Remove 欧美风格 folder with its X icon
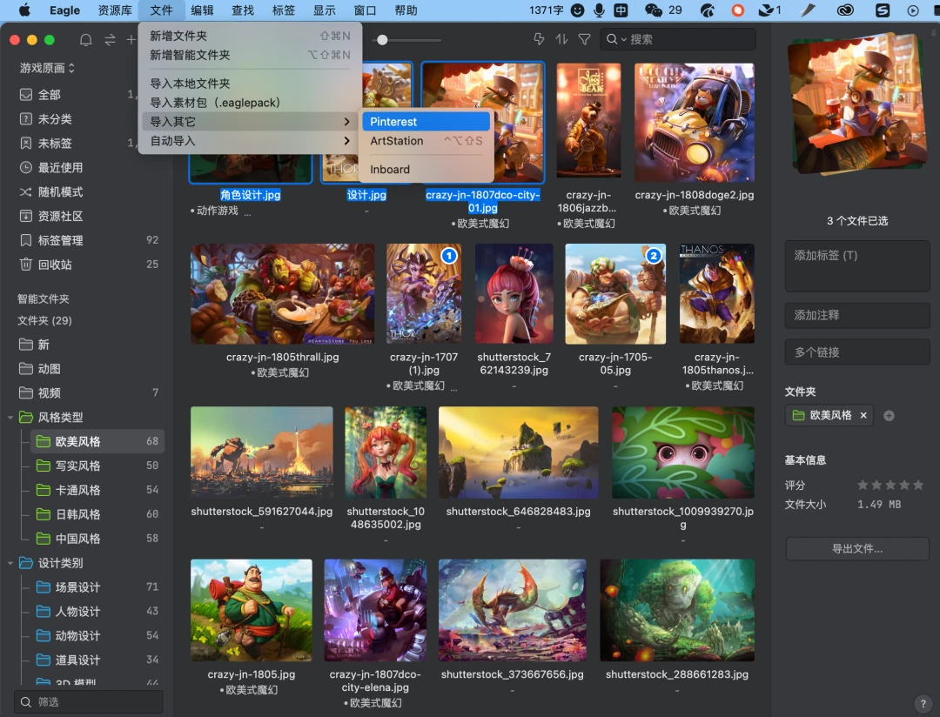 click(863, 415)
